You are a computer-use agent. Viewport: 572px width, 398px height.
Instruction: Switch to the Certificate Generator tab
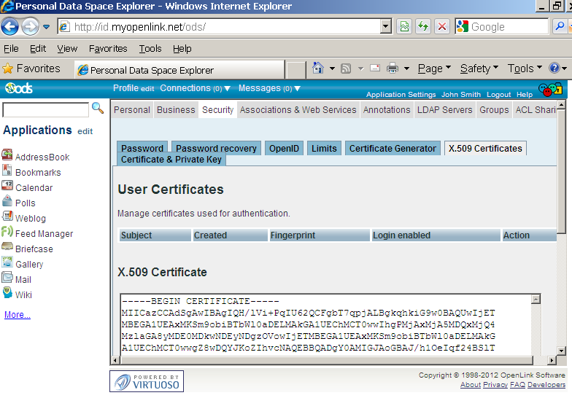click(393, 148)
